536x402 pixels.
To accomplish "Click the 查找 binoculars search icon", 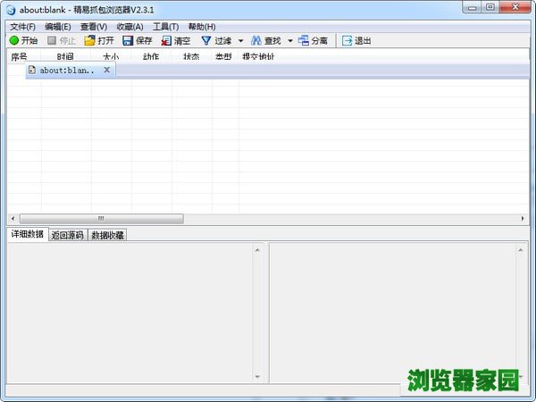I will click(x=256, y=41).
